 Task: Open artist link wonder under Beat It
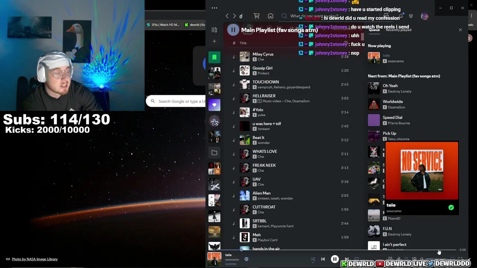tap(264, 143)
